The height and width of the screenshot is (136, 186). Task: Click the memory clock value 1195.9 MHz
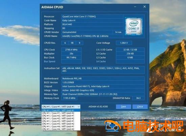(69, 98)
